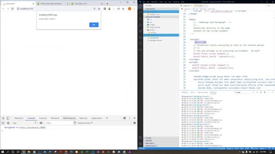Screen dimensions: 275x154
Task: Toggle DevTools inspect element picker
Action: click(3, 118)
